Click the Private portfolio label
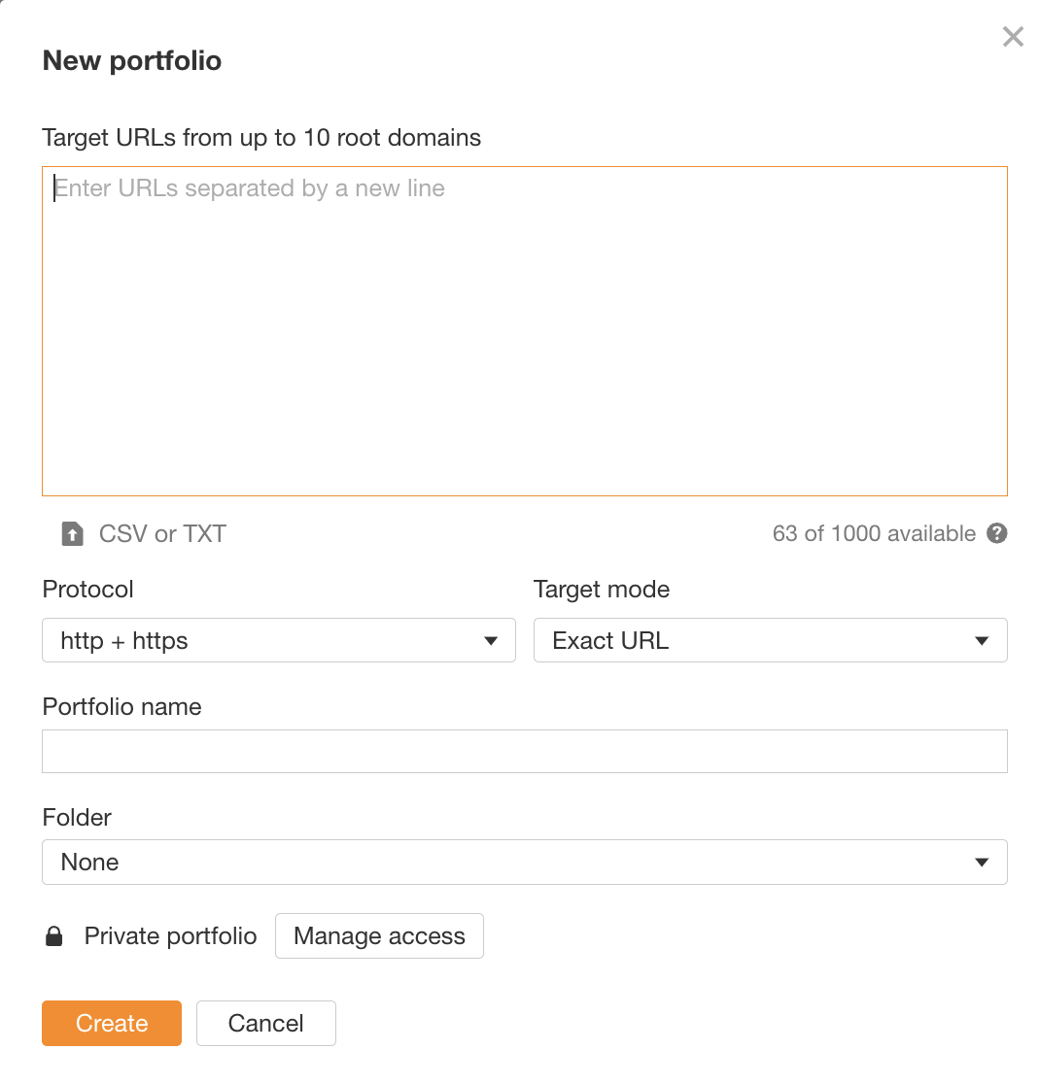Screen dimensions: 1040x1084 (170, 935)
